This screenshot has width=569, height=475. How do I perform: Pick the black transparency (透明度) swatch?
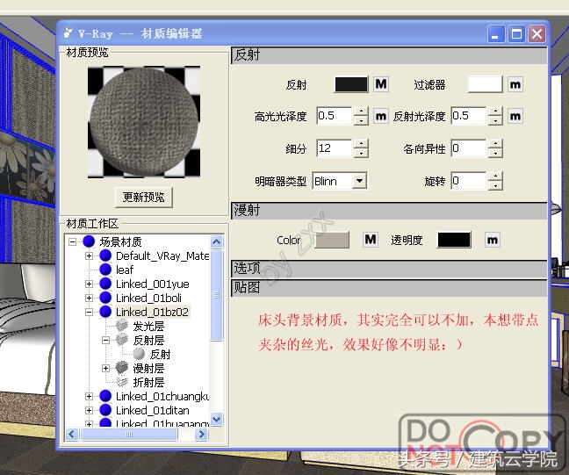coord(454,240)
